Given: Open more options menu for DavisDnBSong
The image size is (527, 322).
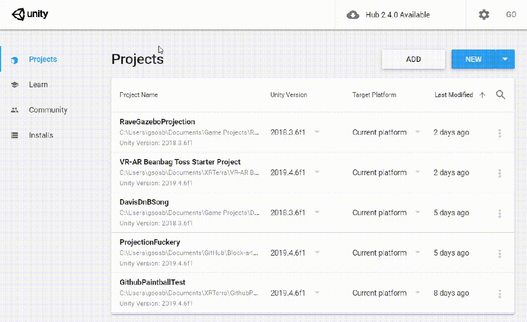Looking at the screenshot, I should (x=500, y=213).
